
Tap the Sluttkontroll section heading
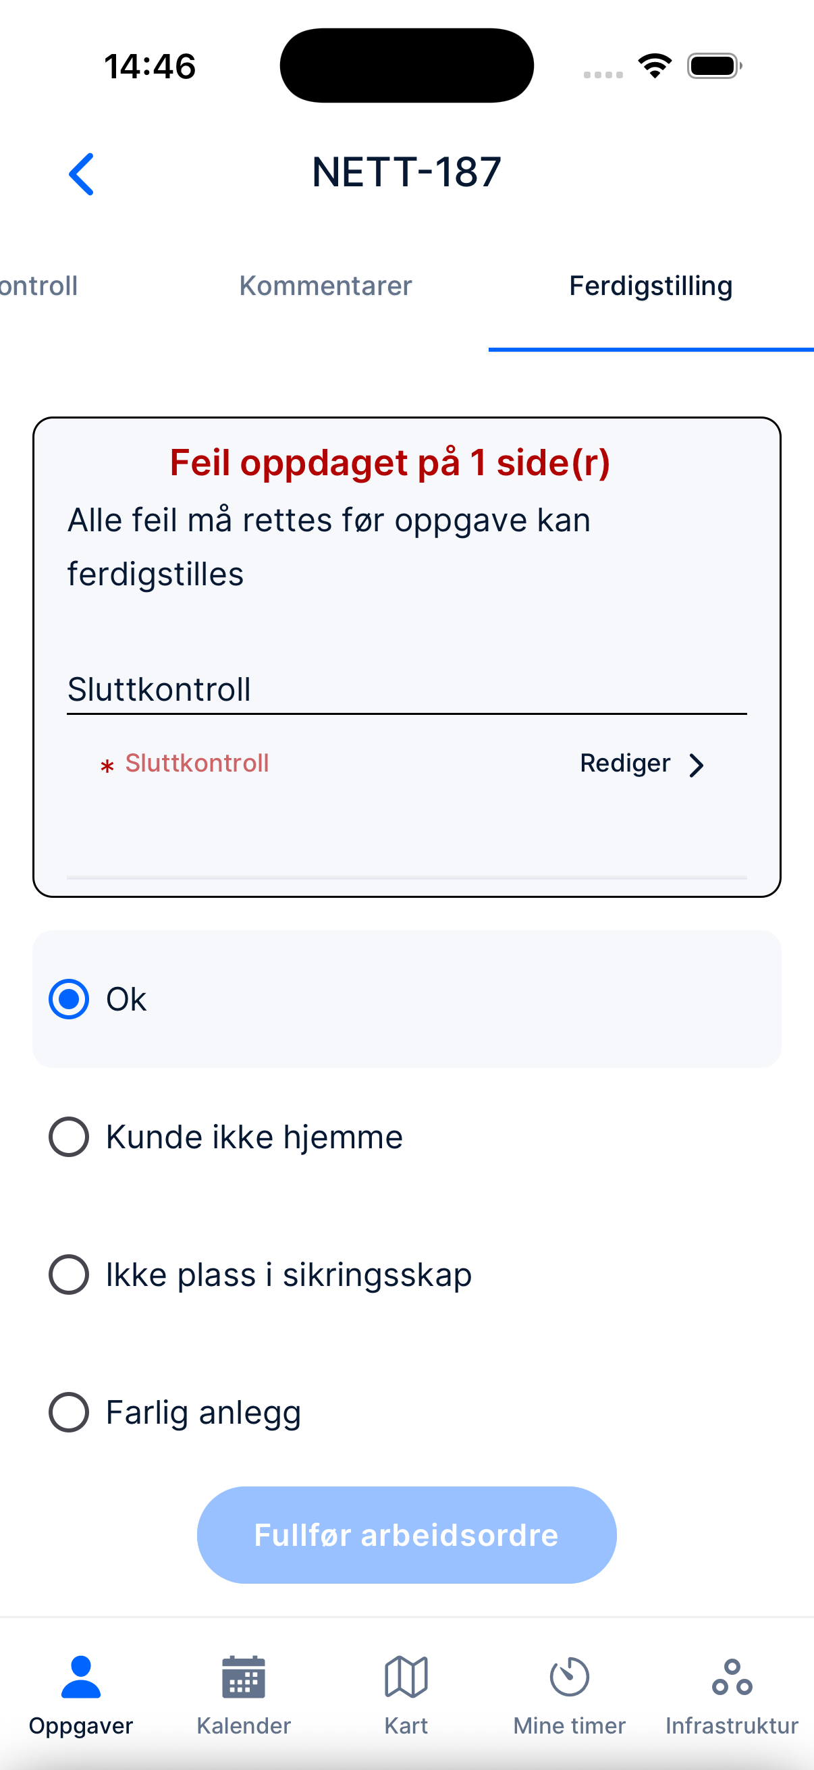coord(159,689)
